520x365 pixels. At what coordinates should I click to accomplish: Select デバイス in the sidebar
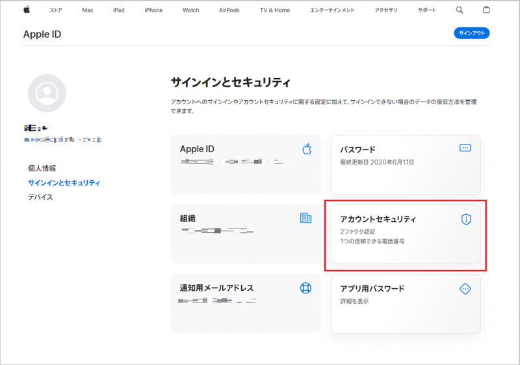(x=40, y=197)
